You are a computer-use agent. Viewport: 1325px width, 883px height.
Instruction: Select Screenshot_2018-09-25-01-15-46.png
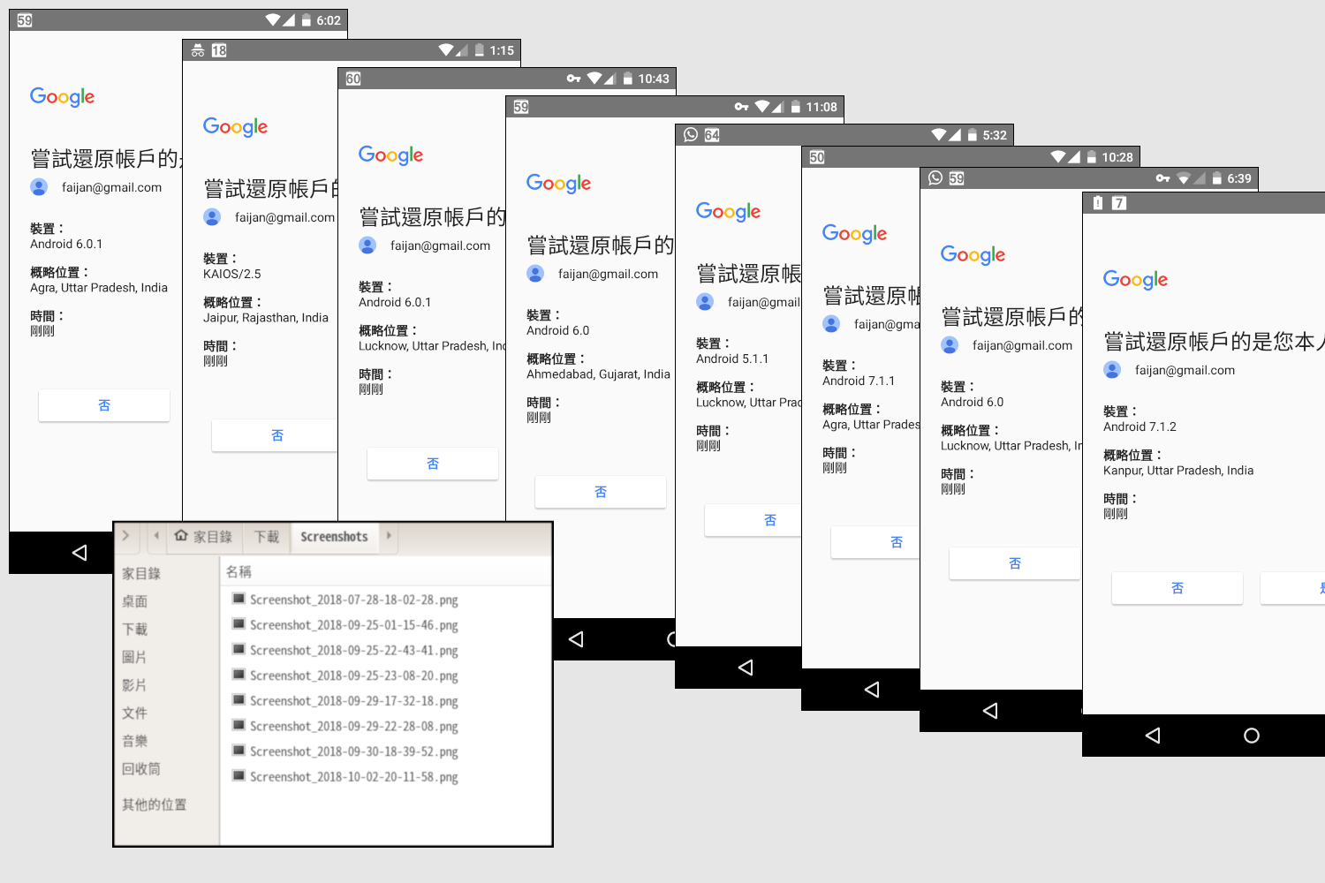[x=344, y=625]
